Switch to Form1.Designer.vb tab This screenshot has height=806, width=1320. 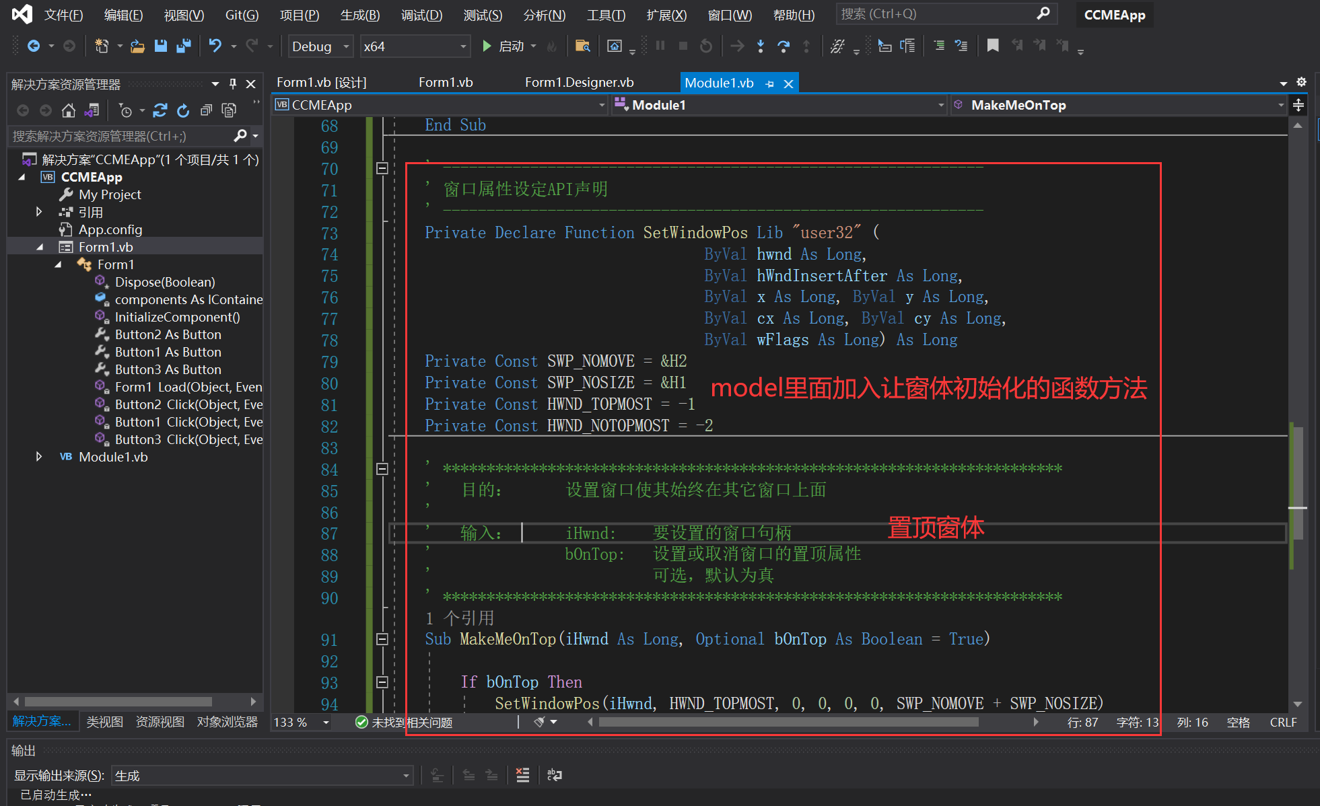[579, 83]
